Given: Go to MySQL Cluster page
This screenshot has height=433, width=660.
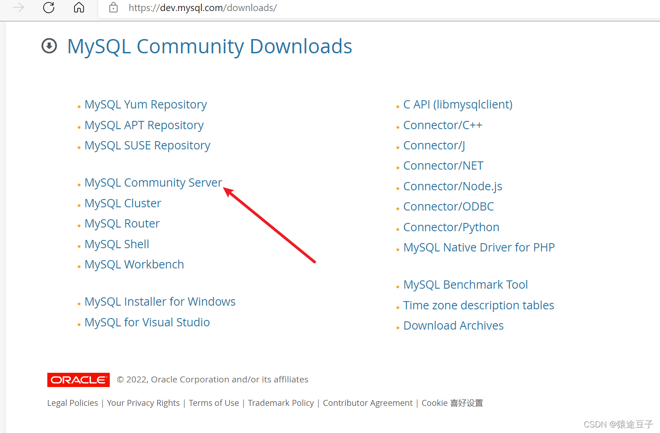Looking at the screenshot, I should coord(123,203).
